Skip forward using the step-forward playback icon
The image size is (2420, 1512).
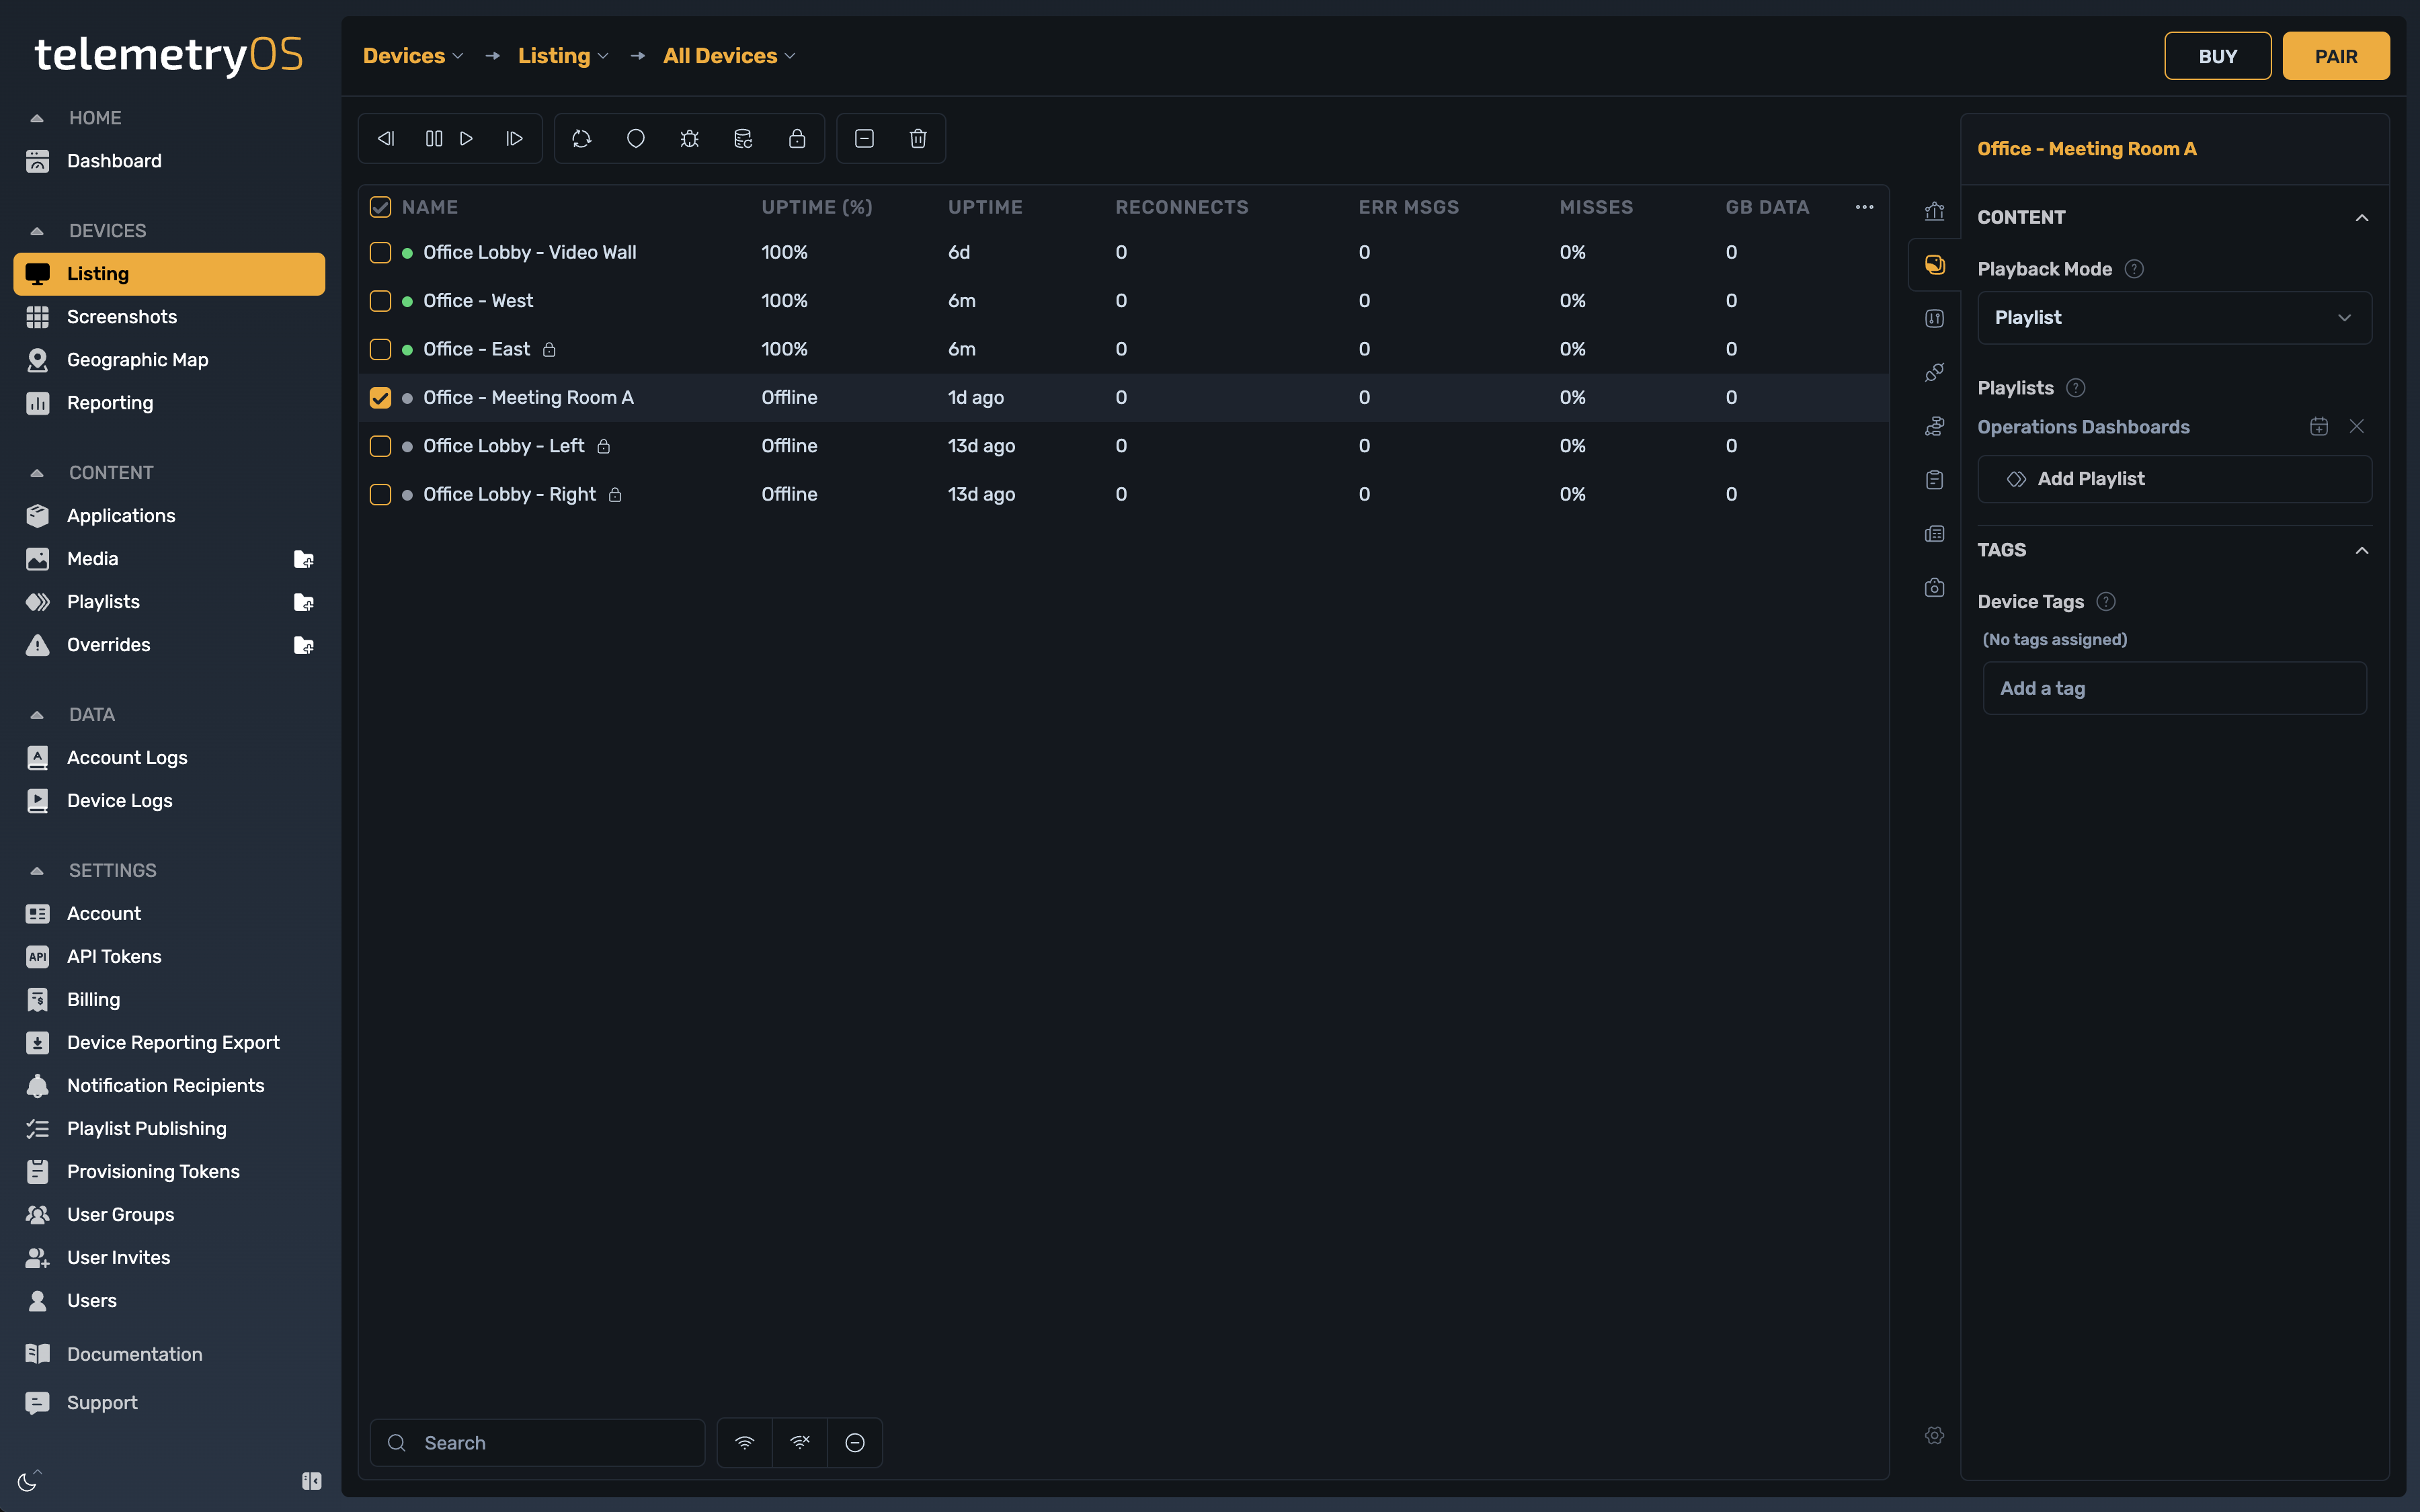point(514,138)
